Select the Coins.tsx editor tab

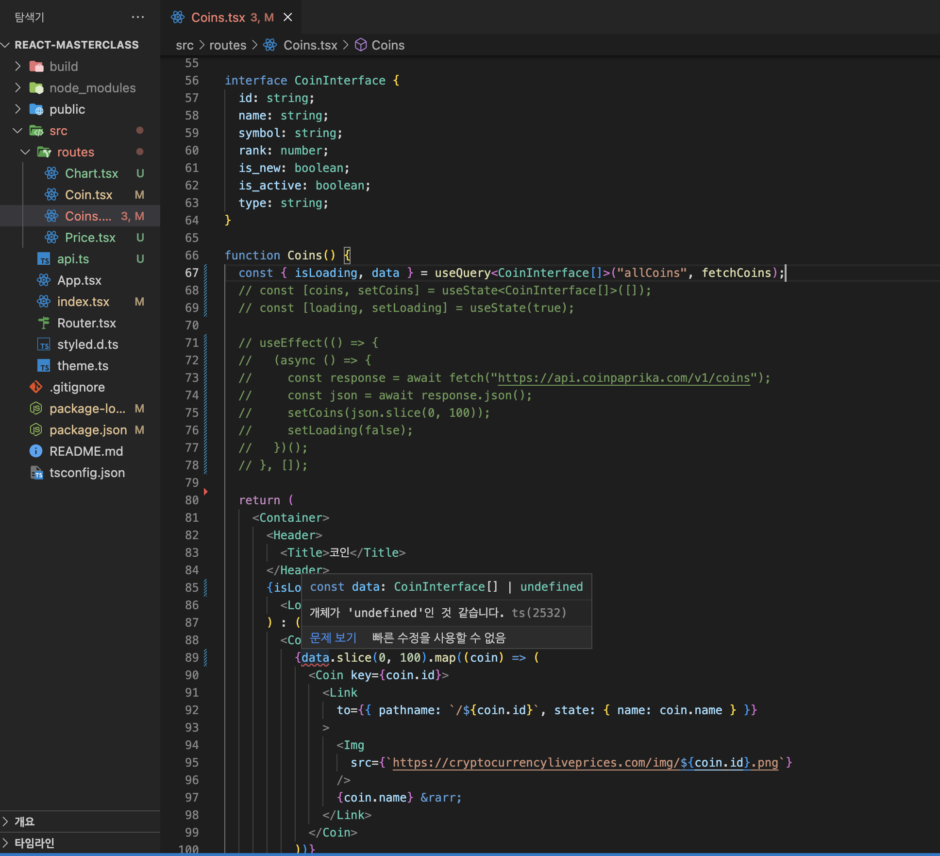[x=218, y=17]
